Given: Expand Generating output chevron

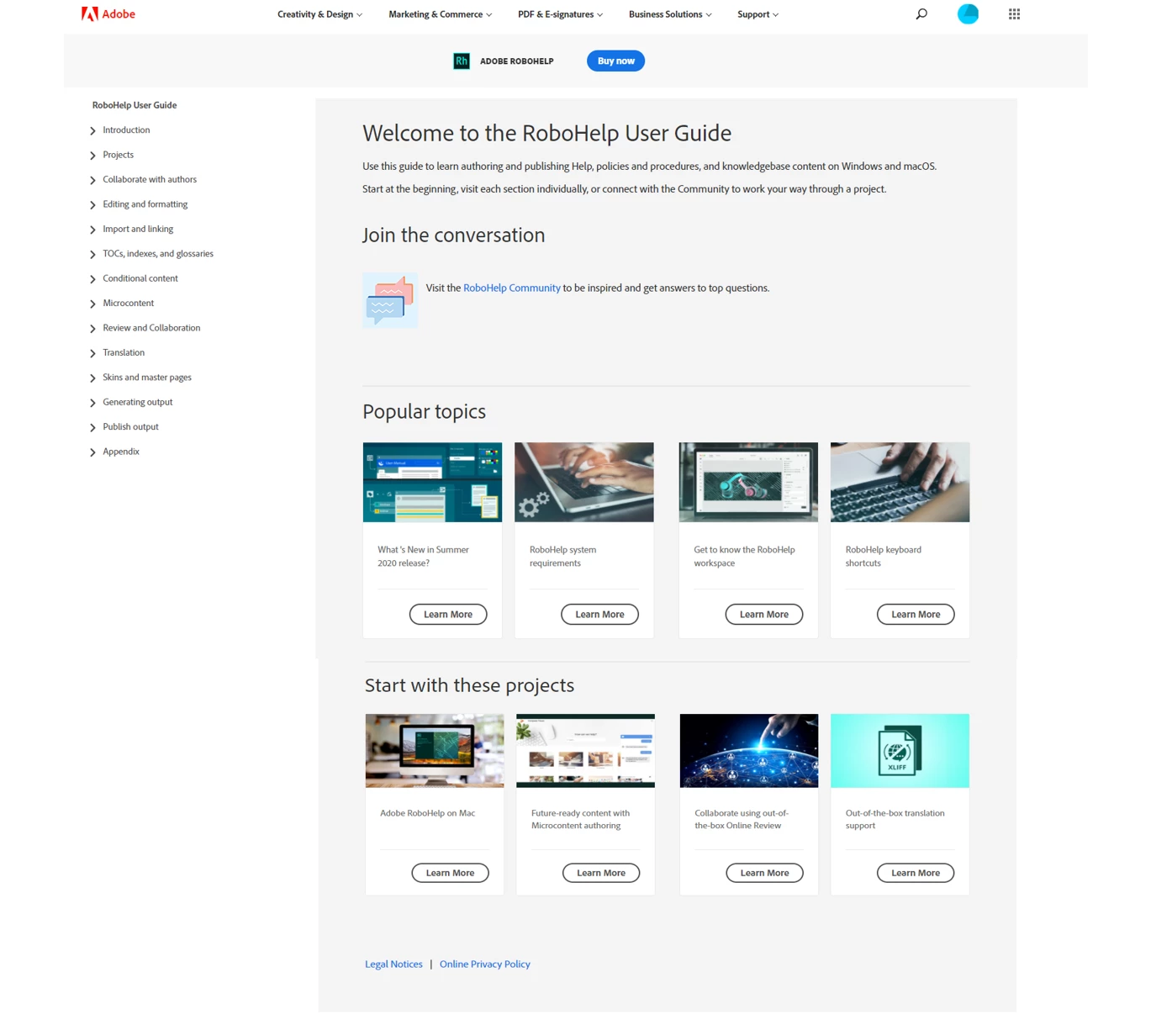Looking at the screenshot, I should tap(92, 403).
